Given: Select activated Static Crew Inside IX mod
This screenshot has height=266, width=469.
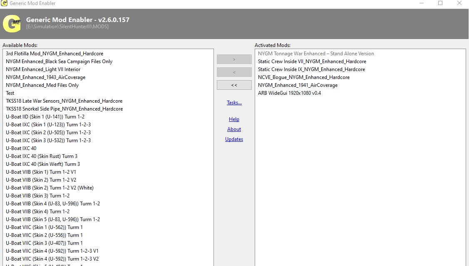Looking at the screenshot, I should [x=311, y=69].
